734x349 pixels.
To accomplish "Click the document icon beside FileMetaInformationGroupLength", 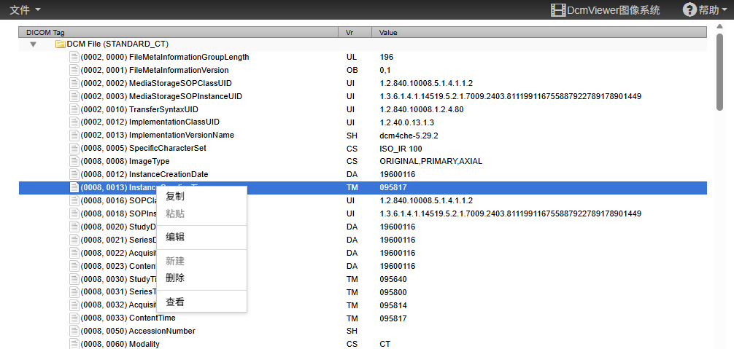I will [74, 57].
